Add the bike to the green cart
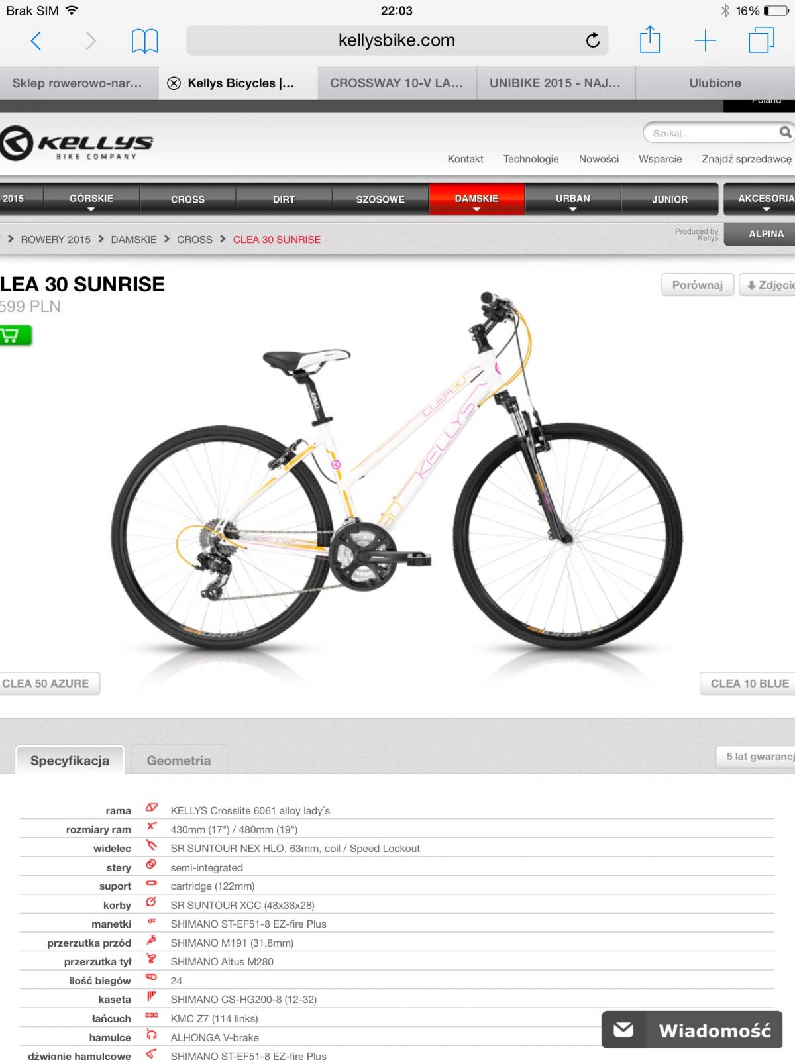Screen dimensions: 795x1060 click(x=15, y=335)
